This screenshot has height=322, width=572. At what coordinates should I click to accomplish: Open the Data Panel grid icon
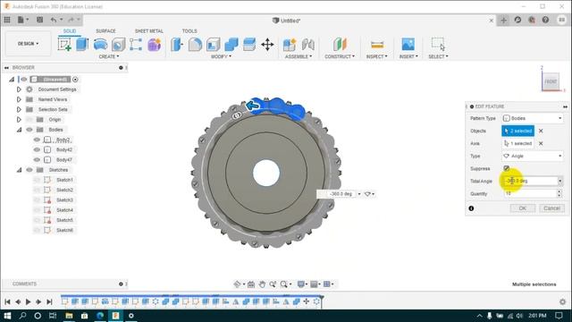pos(7,20)
